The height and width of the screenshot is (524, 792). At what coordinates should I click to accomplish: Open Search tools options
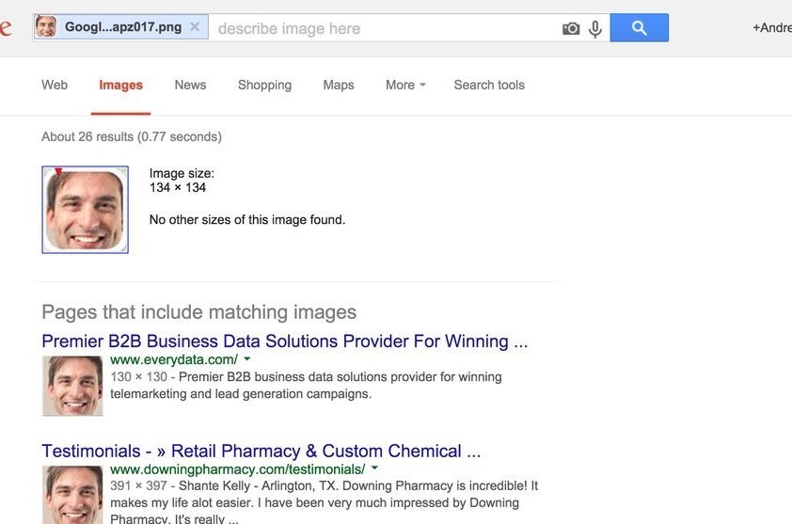point(489,85)
